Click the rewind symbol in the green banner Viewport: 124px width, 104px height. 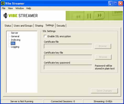click(x=78, y=17)
